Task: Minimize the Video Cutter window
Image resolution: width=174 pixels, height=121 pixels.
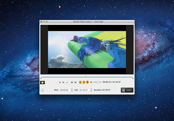Action: tap(44, 21)
